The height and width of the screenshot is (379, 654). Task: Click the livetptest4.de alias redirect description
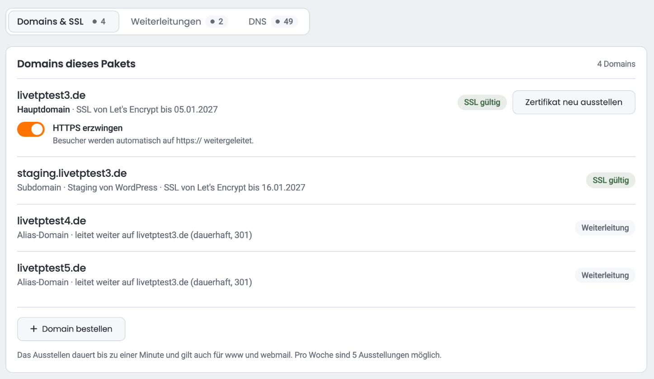(x=135, y=235)
